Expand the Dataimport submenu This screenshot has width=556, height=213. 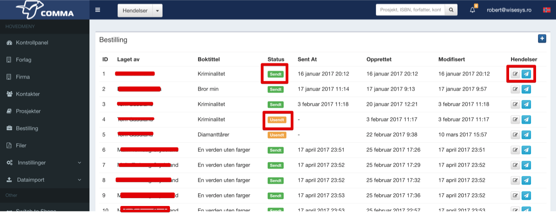click(45, 180)
